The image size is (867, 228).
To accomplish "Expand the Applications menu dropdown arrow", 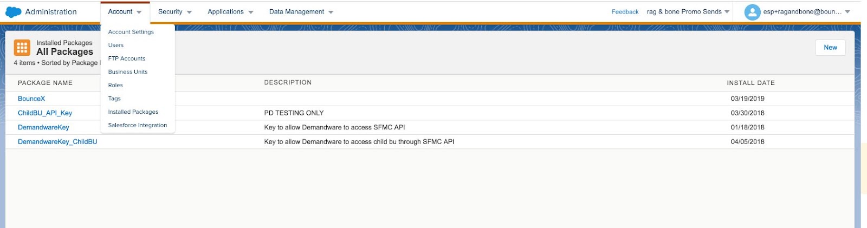I will [x=251, y=12].
